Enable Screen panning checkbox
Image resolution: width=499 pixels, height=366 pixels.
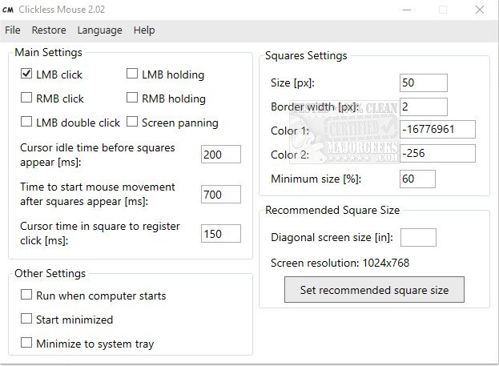point(133,123)
